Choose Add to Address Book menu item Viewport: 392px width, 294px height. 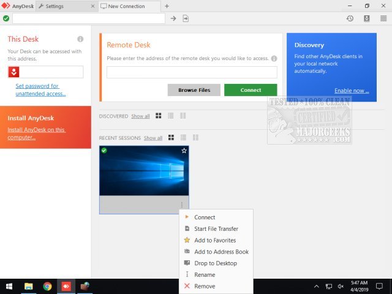click(216, 252)
